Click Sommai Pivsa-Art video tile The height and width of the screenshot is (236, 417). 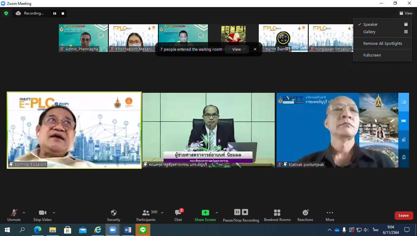[x=74, y=130]
